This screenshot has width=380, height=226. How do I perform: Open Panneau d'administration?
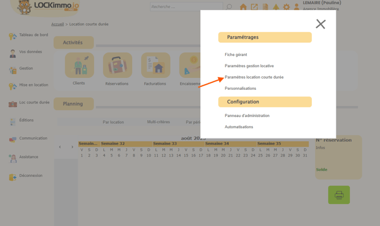(x=247, y=116)
